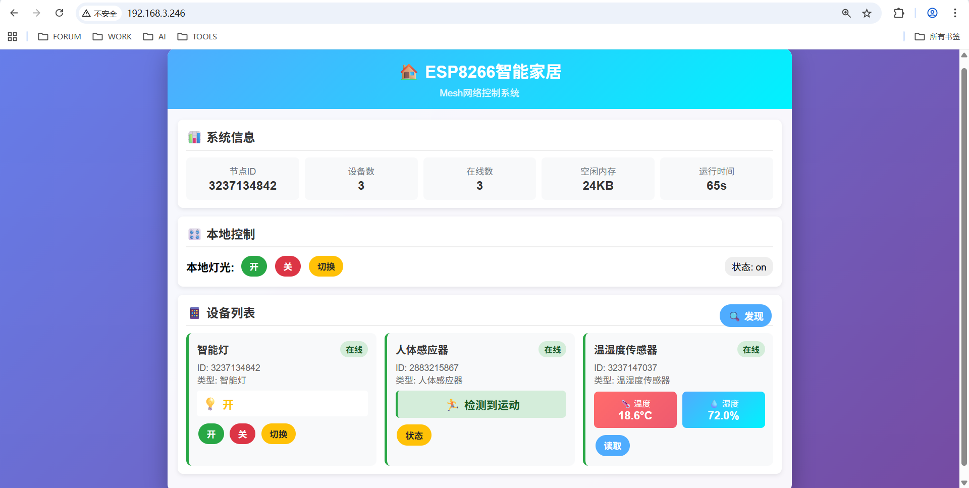
Task: Open the not-secure site info badge
Action: 100,14
